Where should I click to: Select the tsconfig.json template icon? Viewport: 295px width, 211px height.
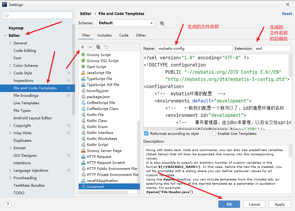click(83, 91)
